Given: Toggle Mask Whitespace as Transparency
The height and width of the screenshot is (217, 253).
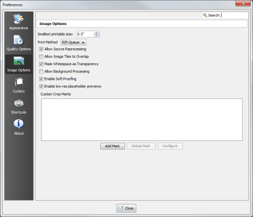Looking at the screenshot, I should click(x=41, y=64).
